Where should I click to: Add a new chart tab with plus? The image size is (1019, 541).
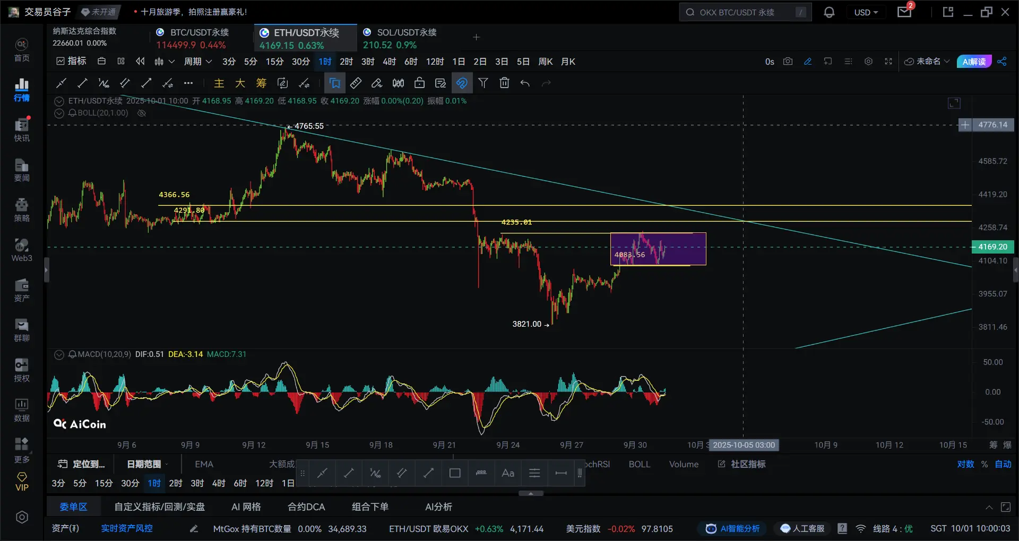[476, 37]
